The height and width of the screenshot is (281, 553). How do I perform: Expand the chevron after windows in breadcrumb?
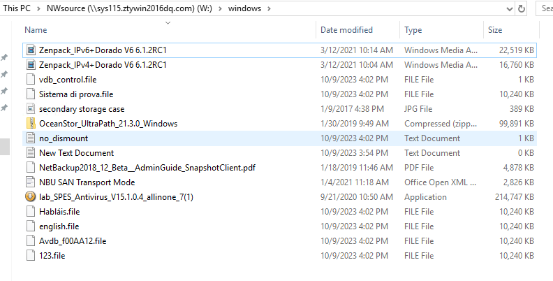click(269, 8)
